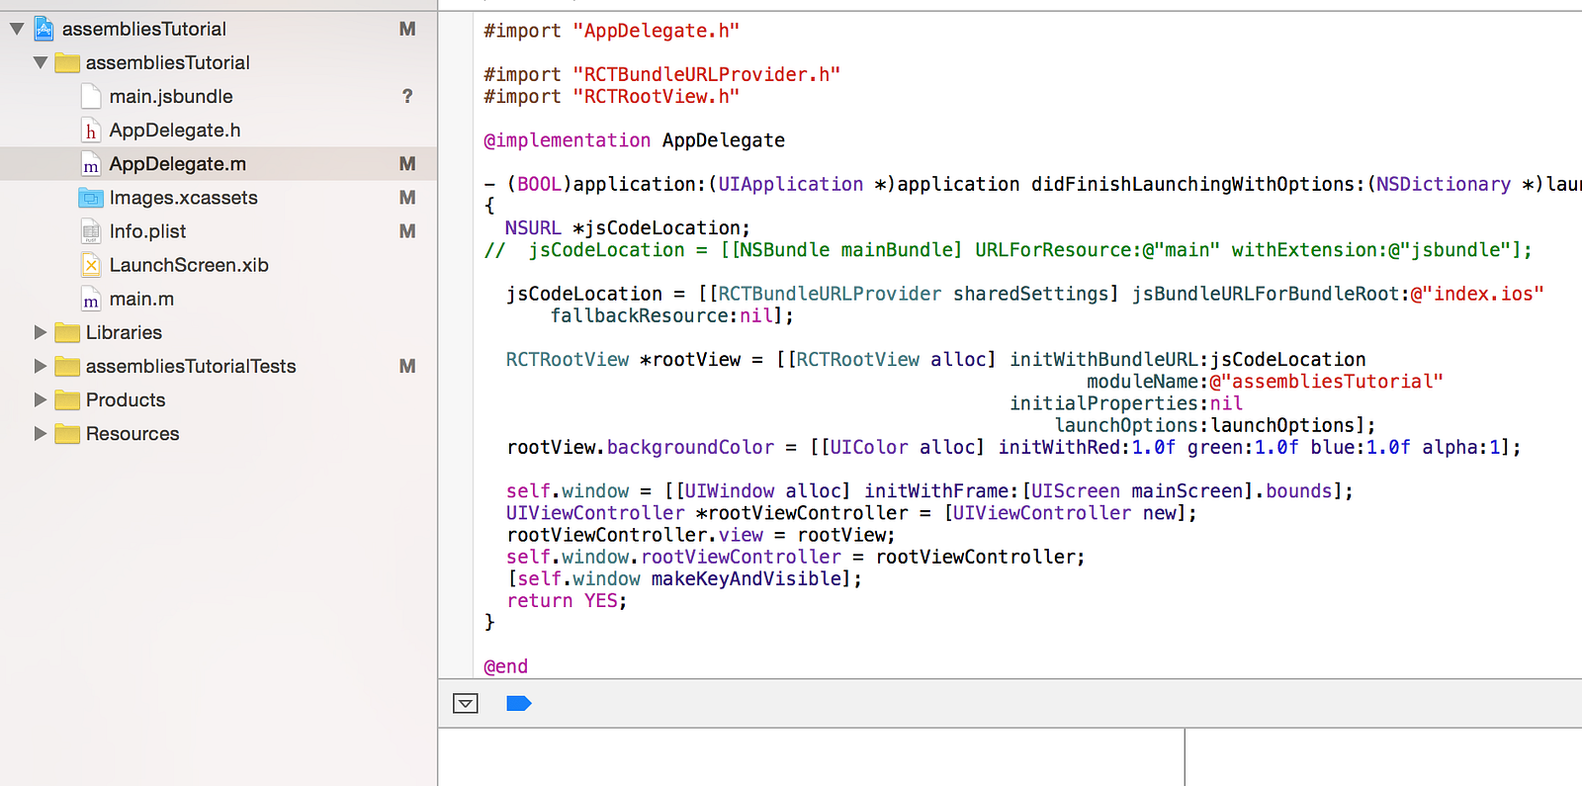Screen dimensions: 1582x786
Task: Click the modified status badge for Images.xcassets
Action: point(406,198)
